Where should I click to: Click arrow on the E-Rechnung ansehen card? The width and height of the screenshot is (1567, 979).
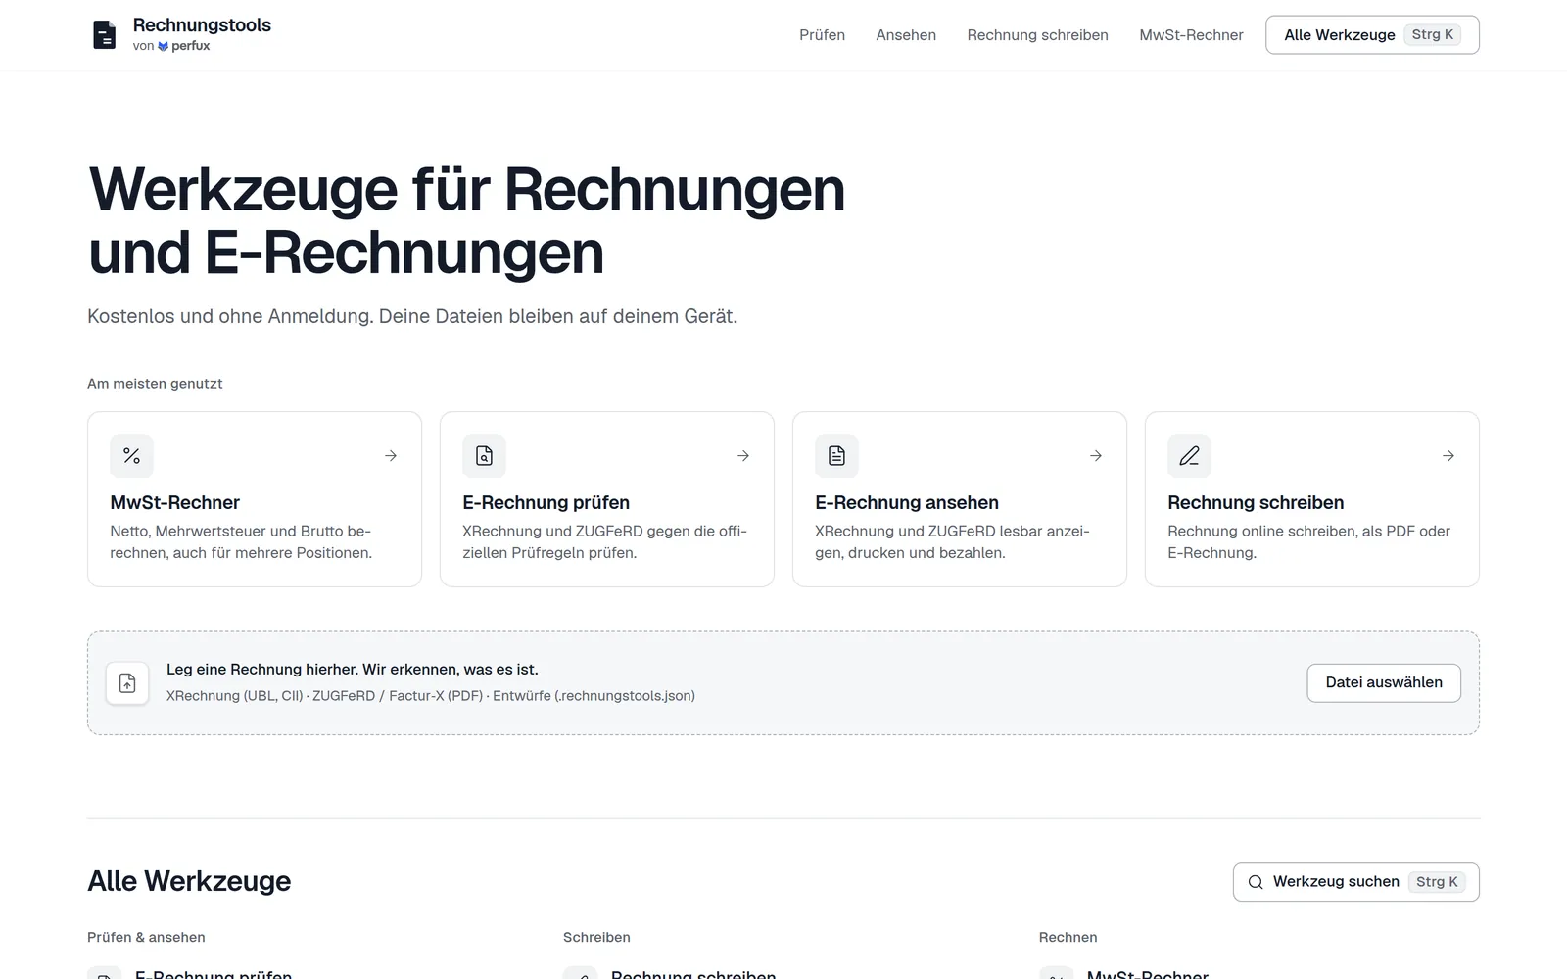point(1096,455)
